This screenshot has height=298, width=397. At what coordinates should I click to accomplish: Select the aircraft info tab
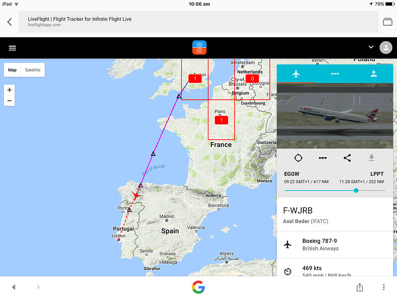(296, 74)
